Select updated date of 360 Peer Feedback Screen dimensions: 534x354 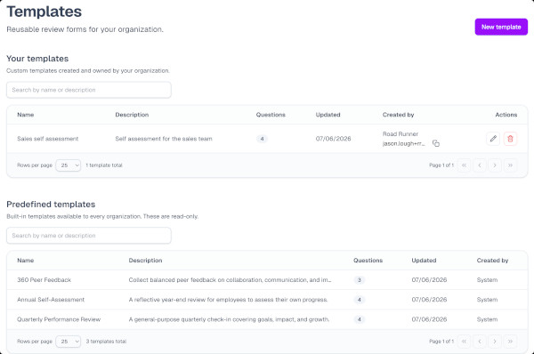click(429, 280)
